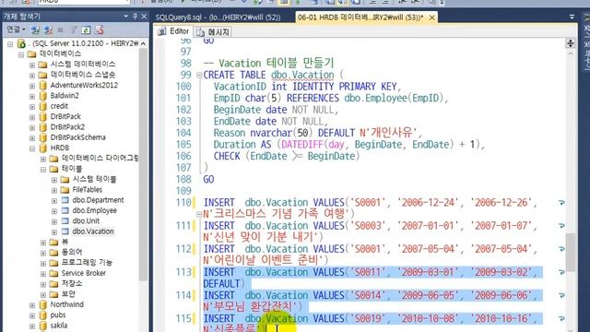Image resolution: width=590 pixels, height=332 pixels.
Task: Expand the DrBitPack database node
Action: click(32, 117)
